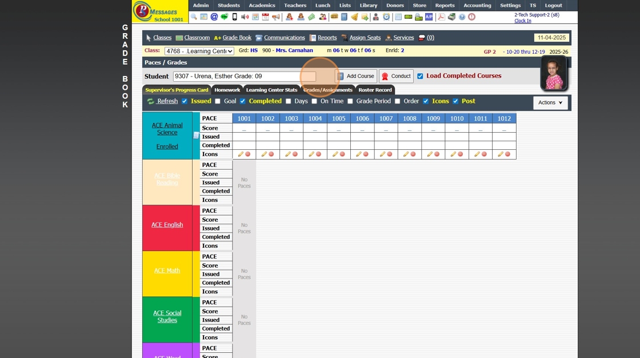Click the megaphone announcement toolbar icon
This screenshot has height=358, width=640.
(x=276, y=17)
